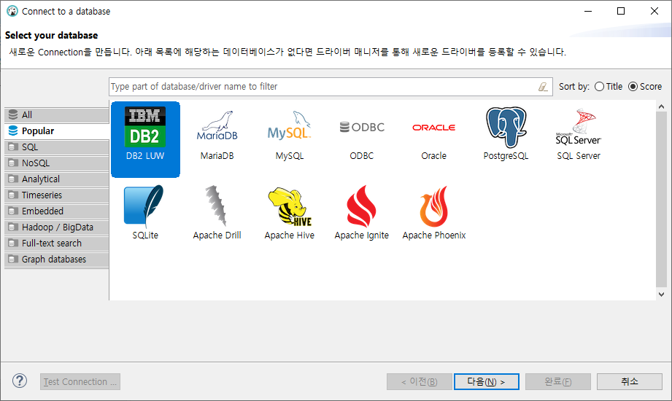Open the NoSQL category
The width and height of the screenshot is (672, 401).
point(57,163)
